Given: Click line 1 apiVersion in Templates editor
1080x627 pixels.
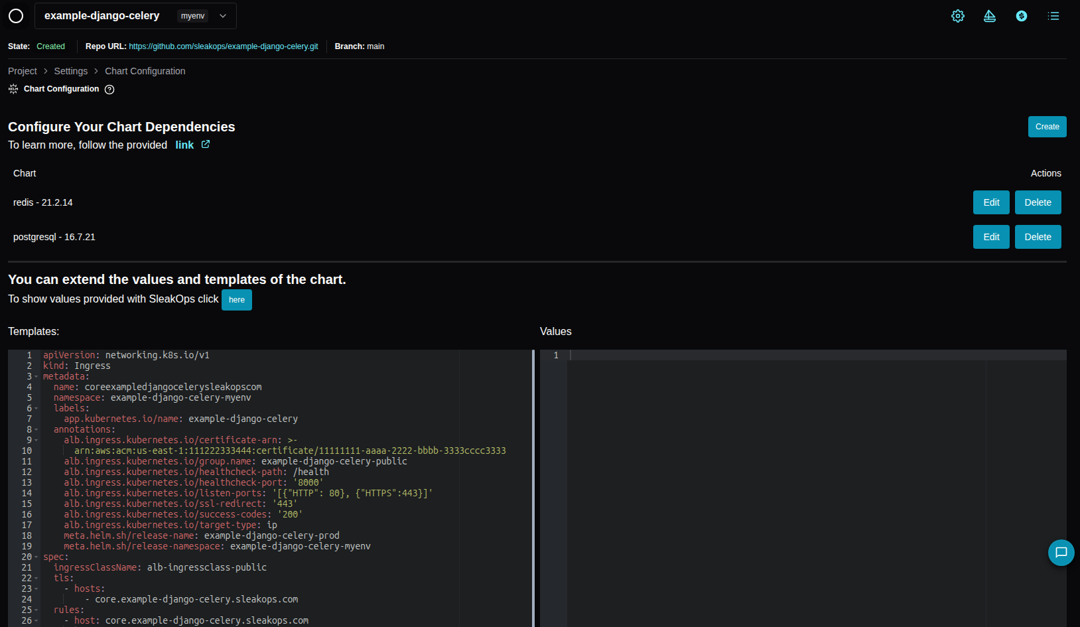Looking at the screenshot, I should tap(126, 356).
